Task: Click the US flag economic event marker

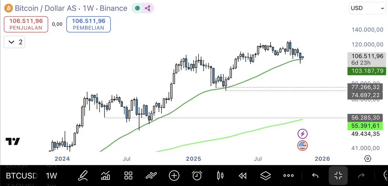Action: pyautogui.click(x=302, y=146)
